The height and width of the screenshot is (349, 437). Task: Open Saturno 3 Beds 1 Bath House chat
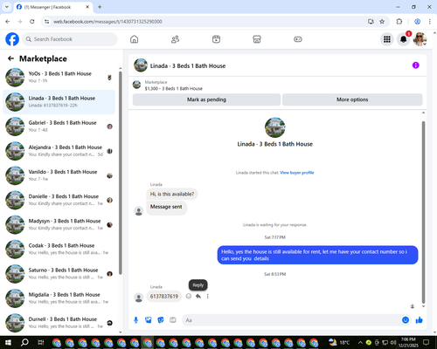pos(59,274)
